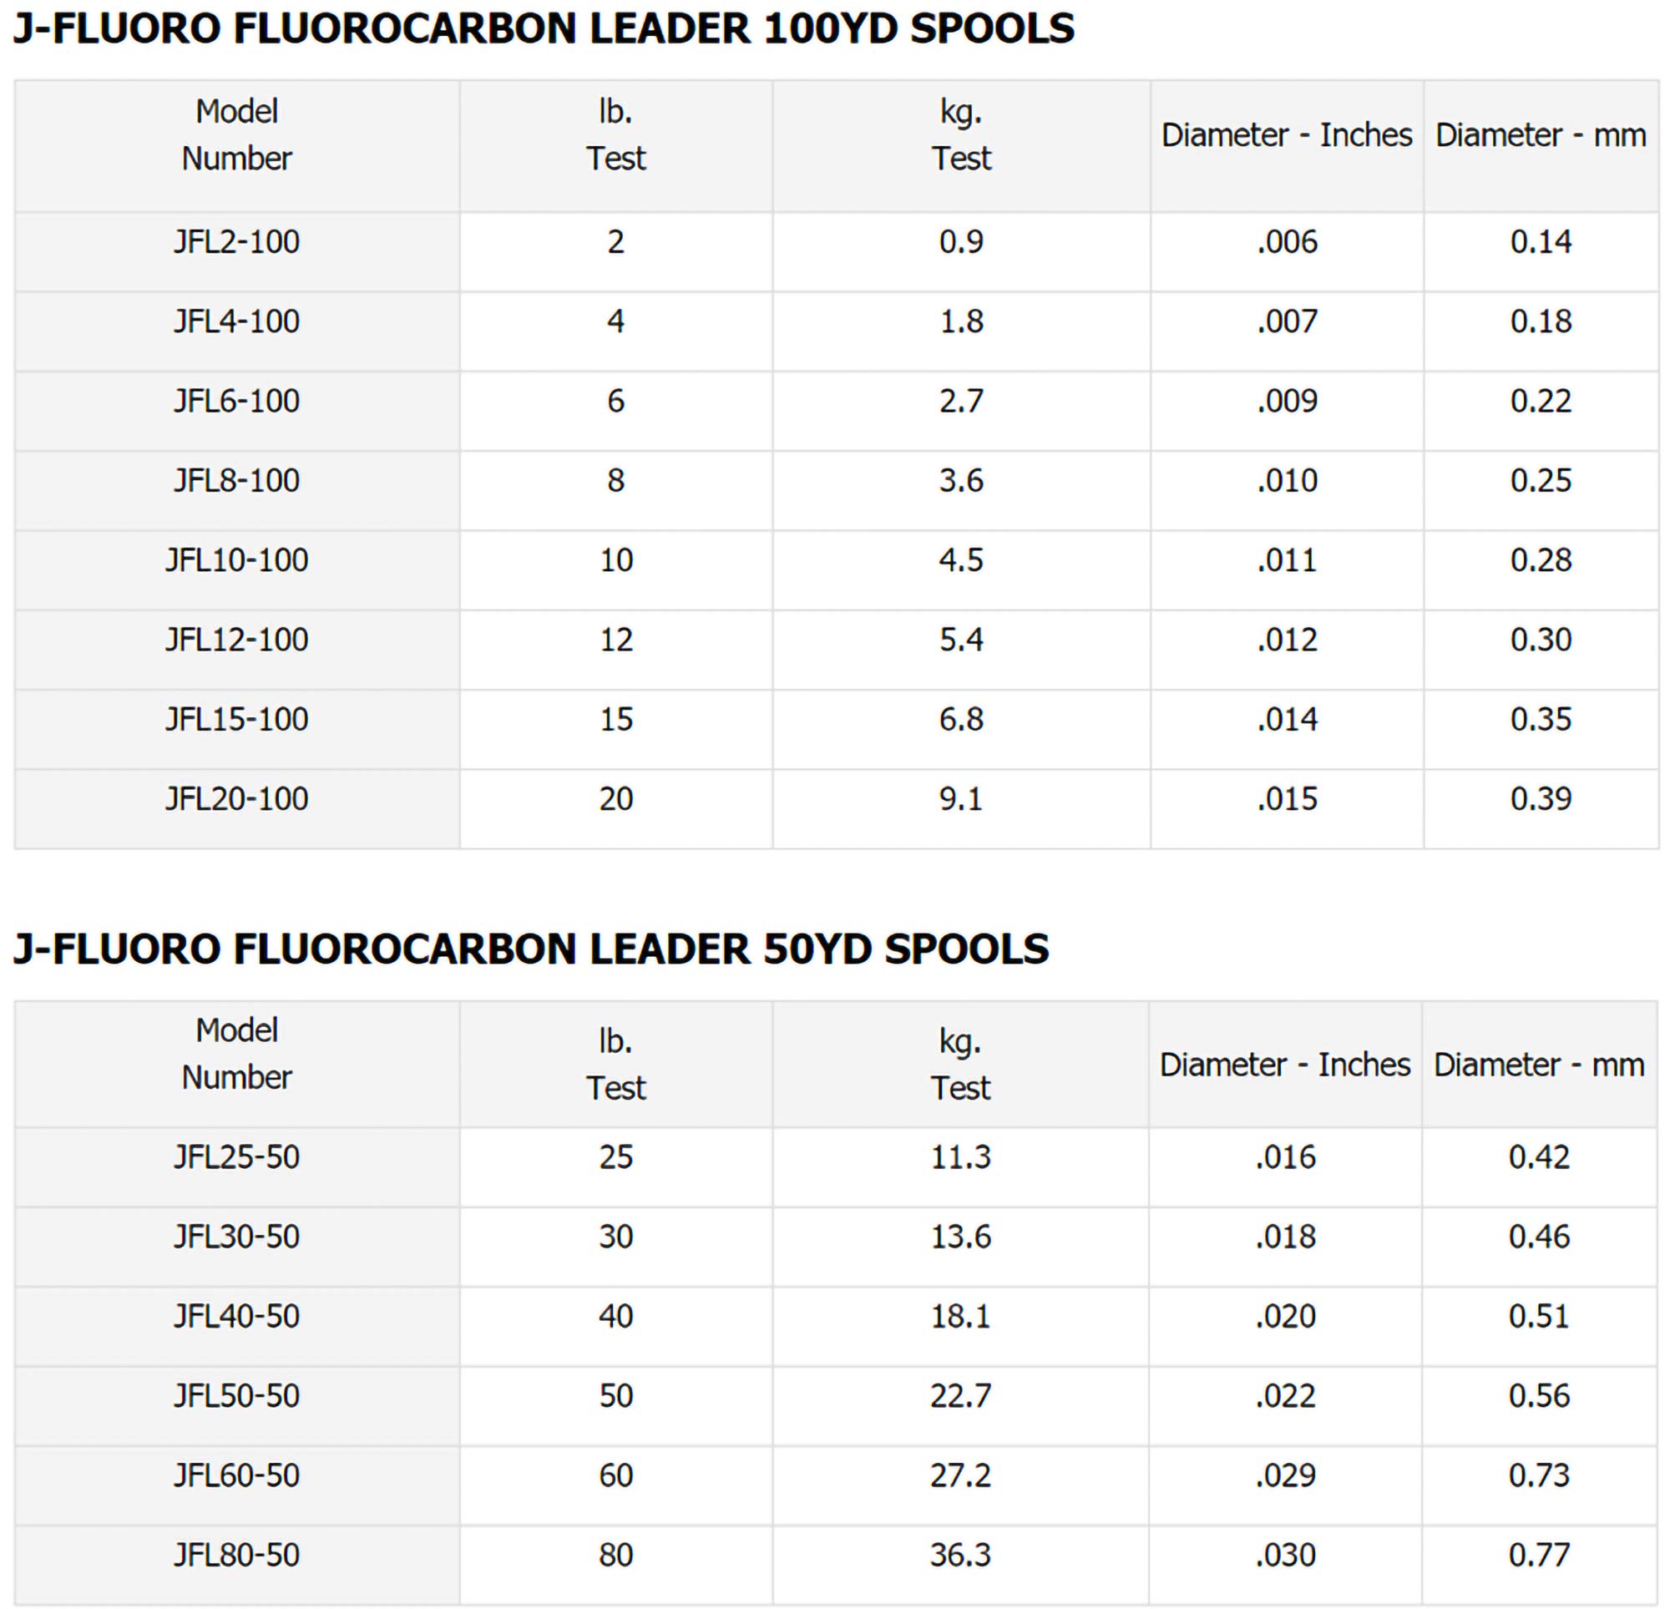The width and height of the screenshot is (1670, 1609).
Task: Select the JFL8-100 row label
Action: pyautogui.click(x=237, y=481)
